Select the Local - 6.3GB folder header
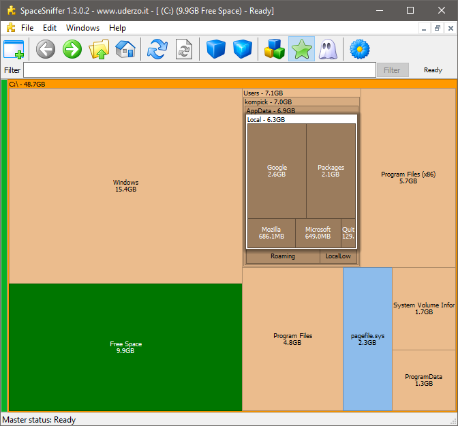The height and width of the screenshot is (426, 458). (301, 119)
